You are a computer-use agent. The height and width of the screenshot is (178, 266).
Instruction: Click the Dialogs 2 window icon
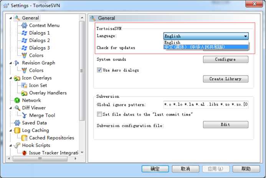(24, 40)
